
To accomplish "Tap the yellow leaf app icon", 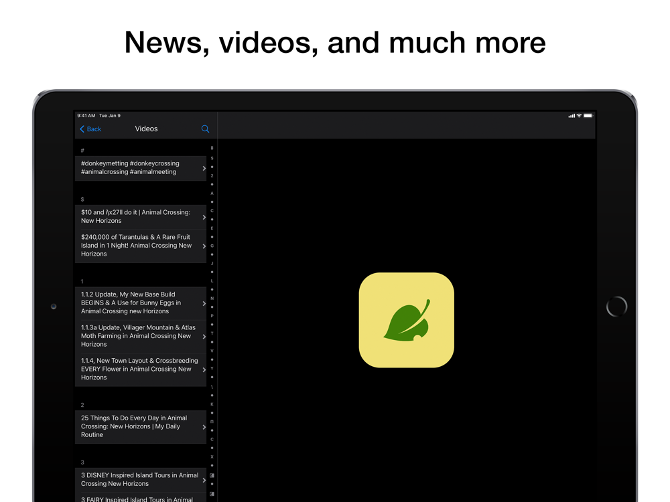I will pos(407,320).
